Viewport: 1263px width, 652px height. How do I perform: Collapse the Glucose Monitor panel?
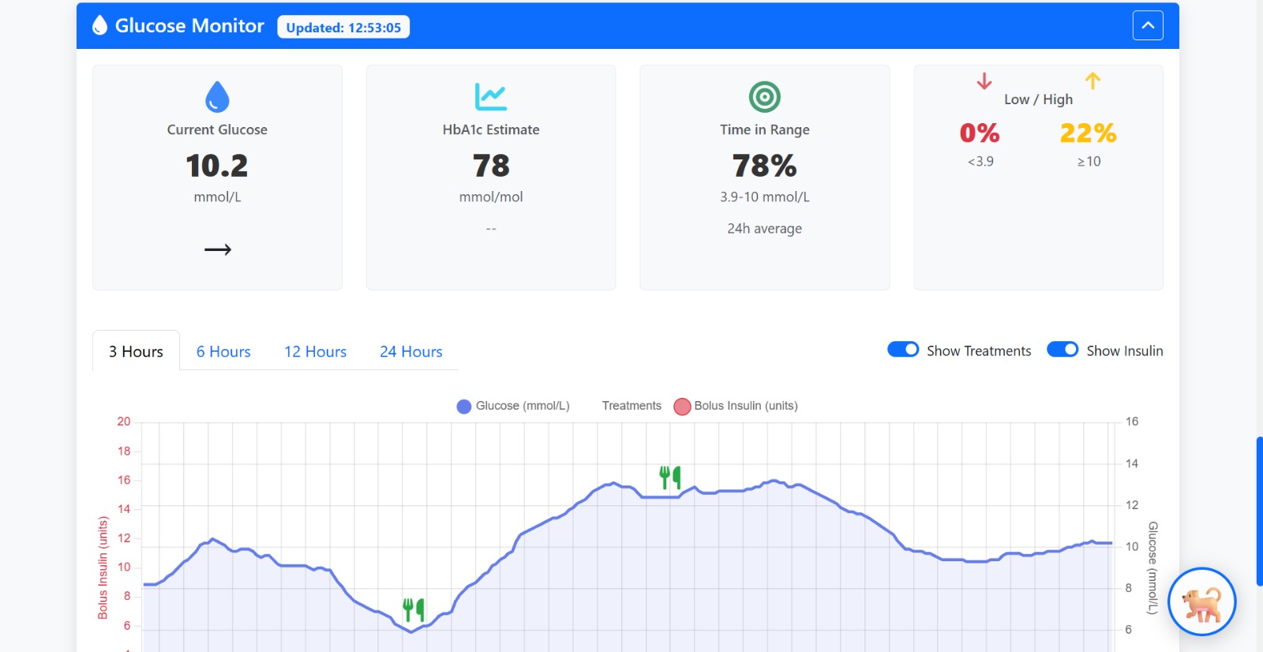tap(1148, 25)
